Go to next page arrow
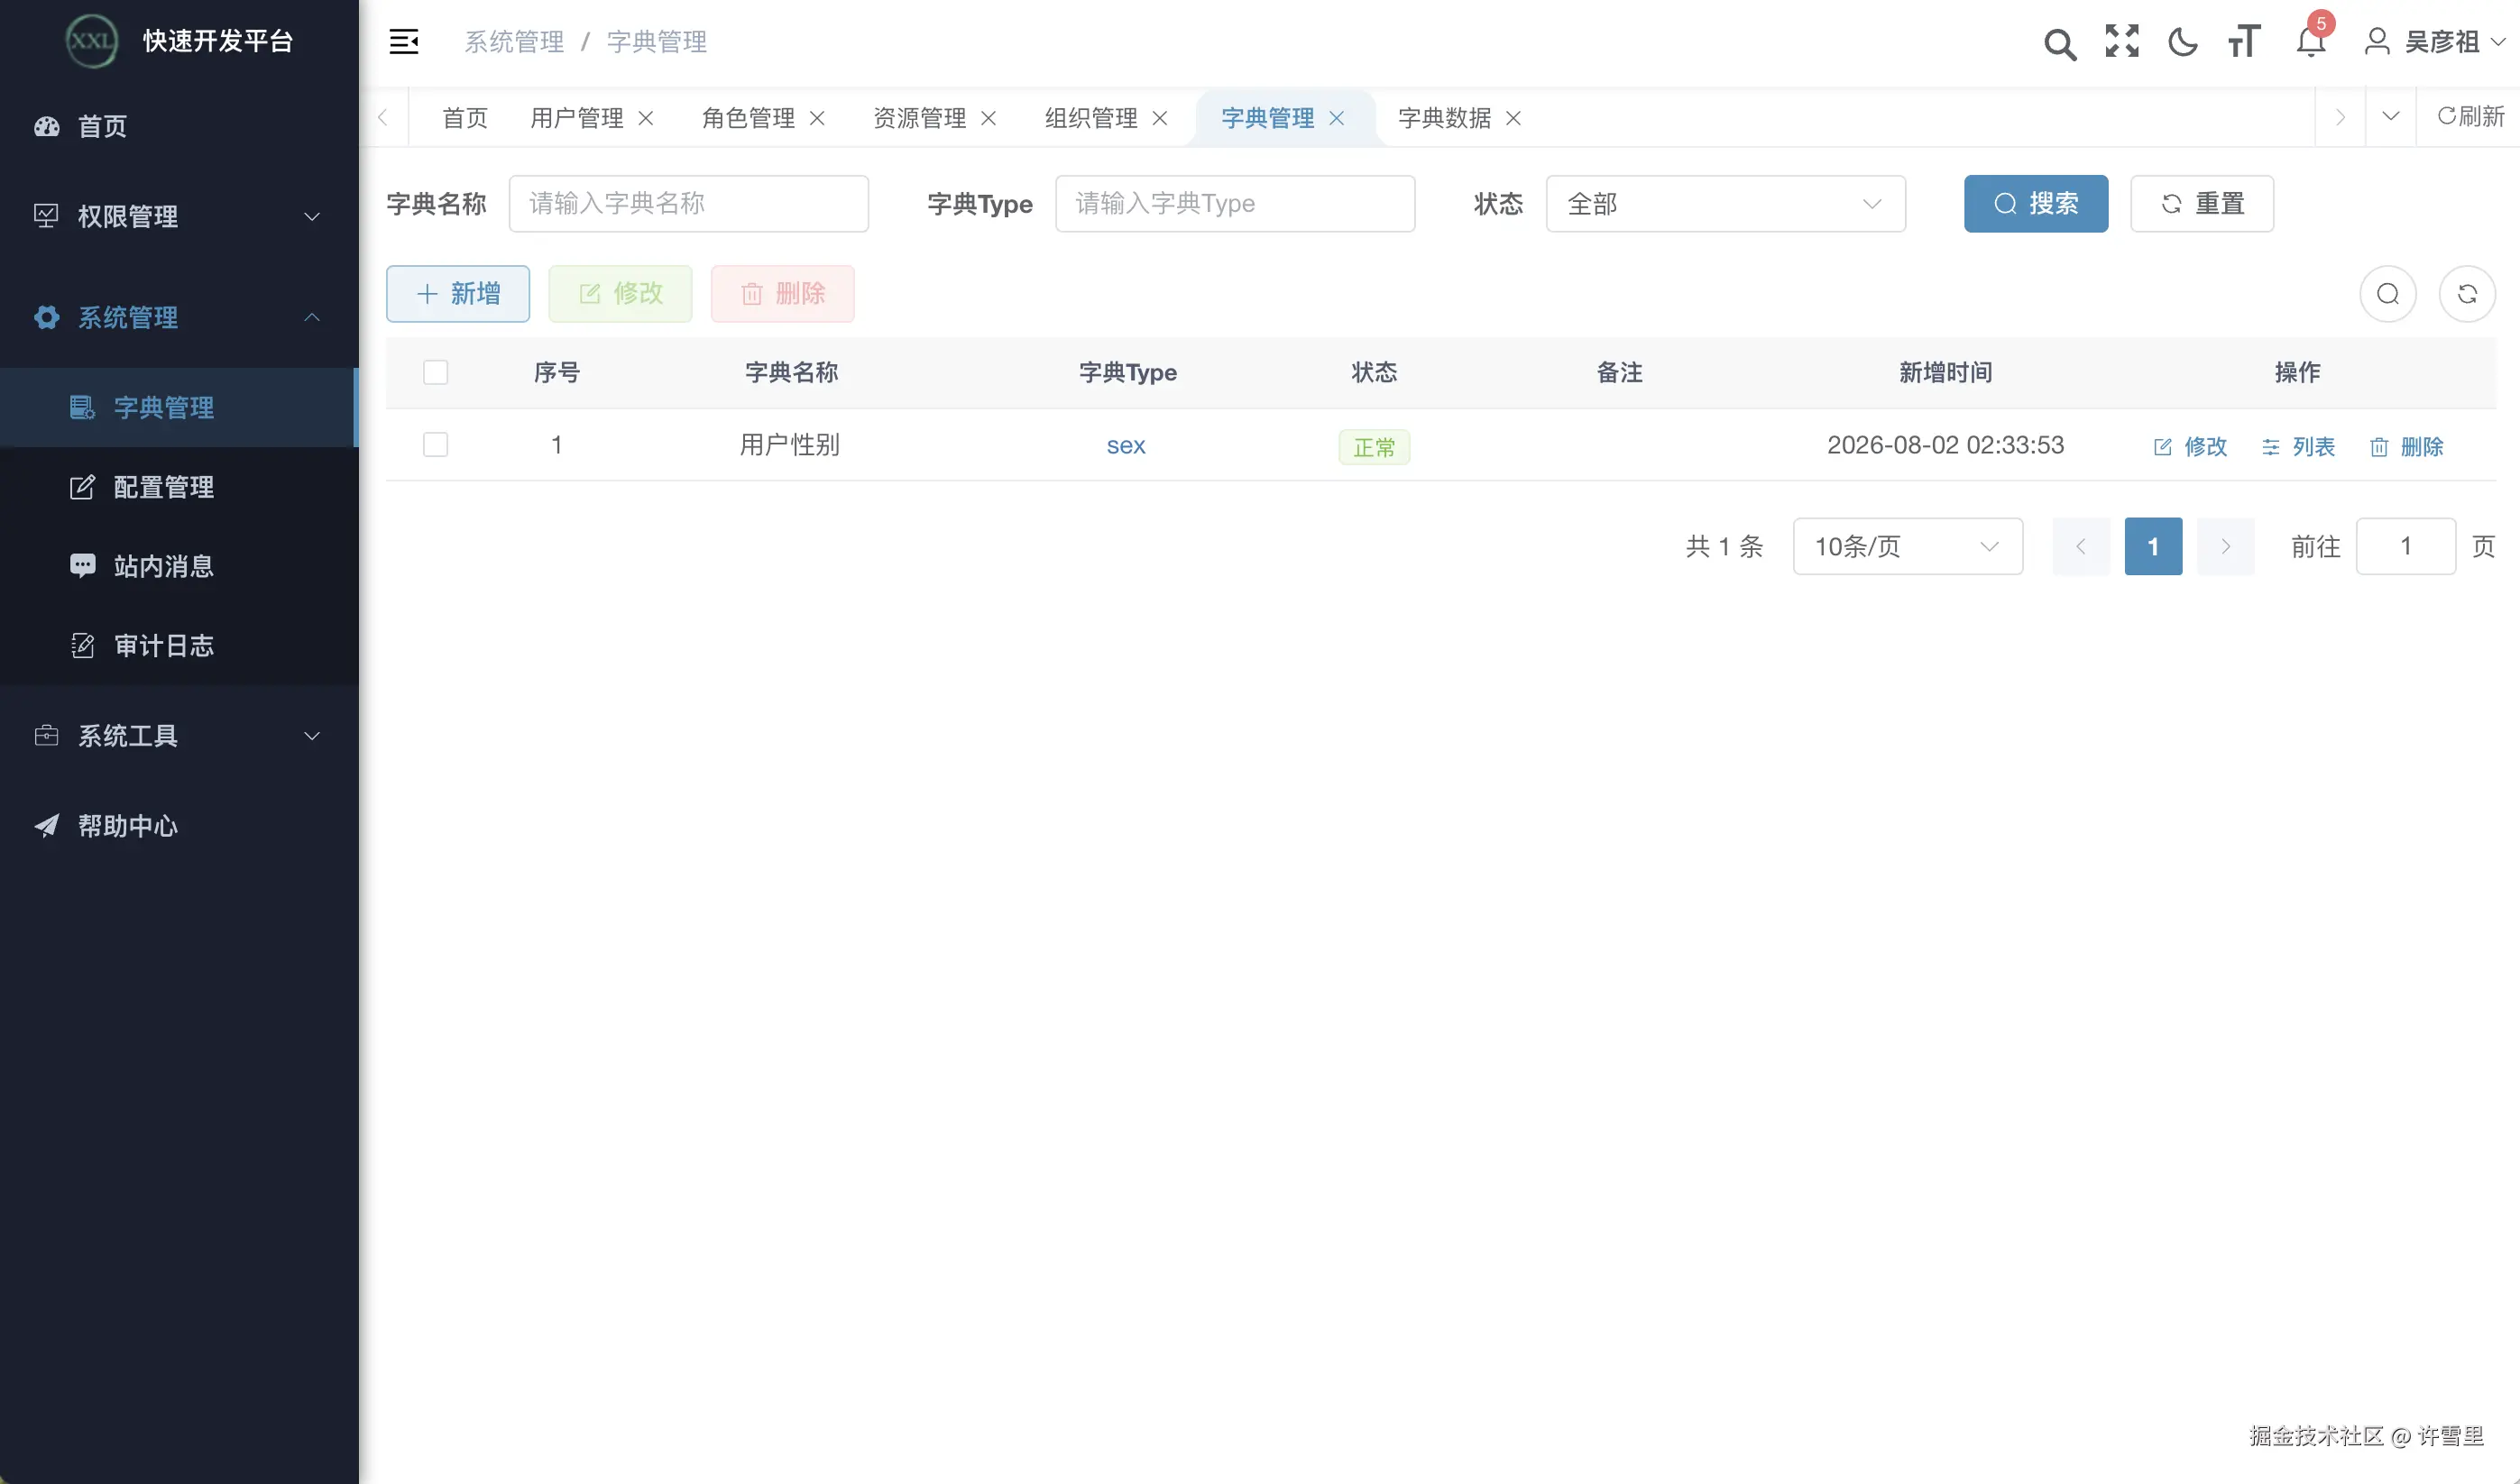The width and height of the screenshot is (2520, 1484). 2226,546
